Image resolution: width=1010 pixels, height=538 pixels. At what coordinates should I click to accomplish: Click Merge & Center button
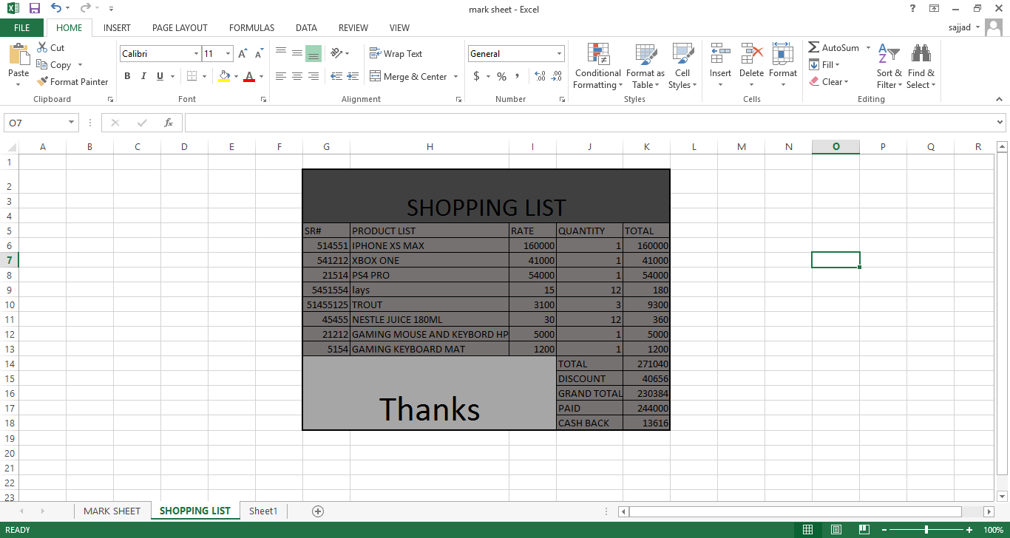[x=408, y=77]
